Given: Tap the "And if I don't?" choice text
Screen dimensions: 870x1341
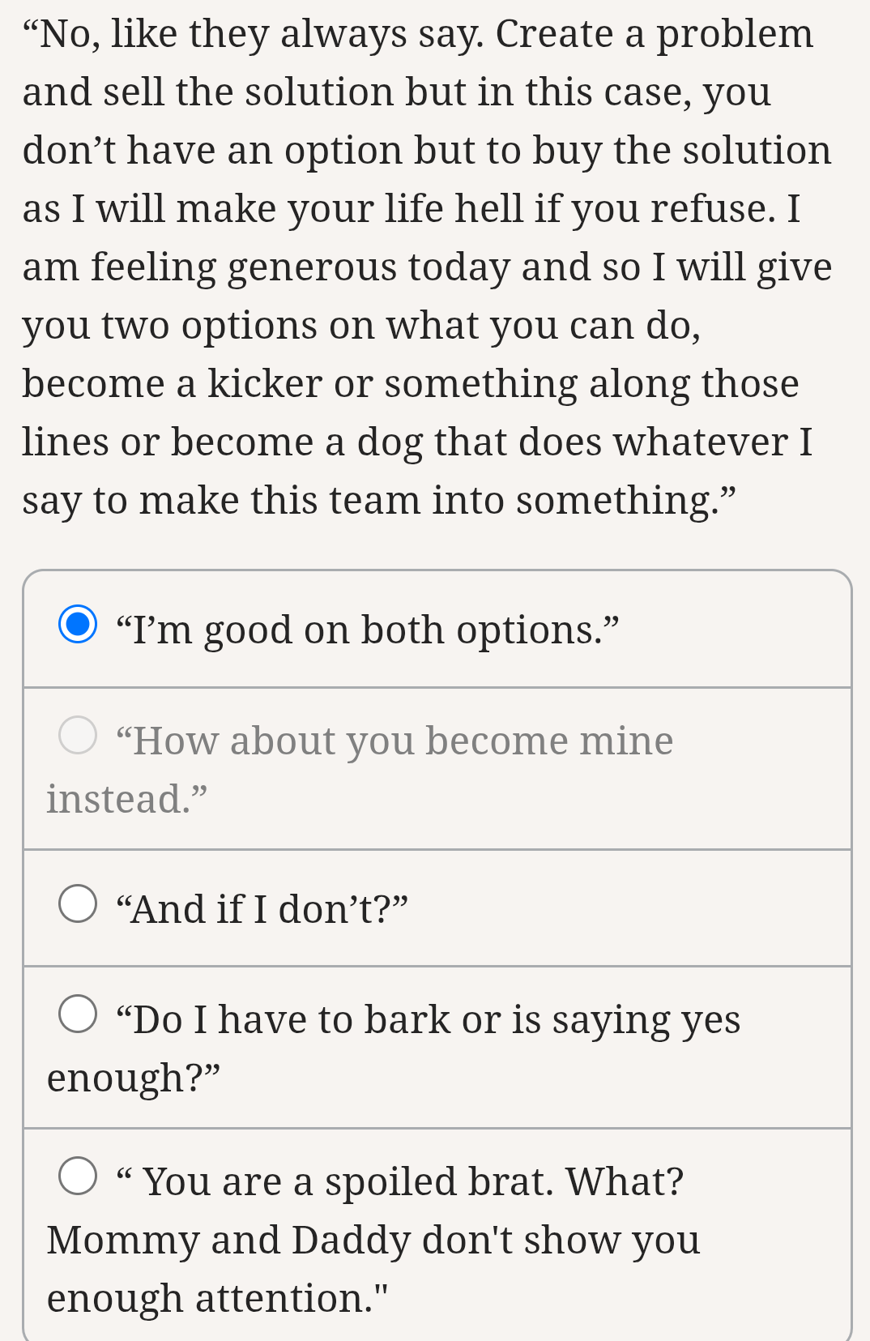Looking at the screenshot, I should click(x=262, y=909).
